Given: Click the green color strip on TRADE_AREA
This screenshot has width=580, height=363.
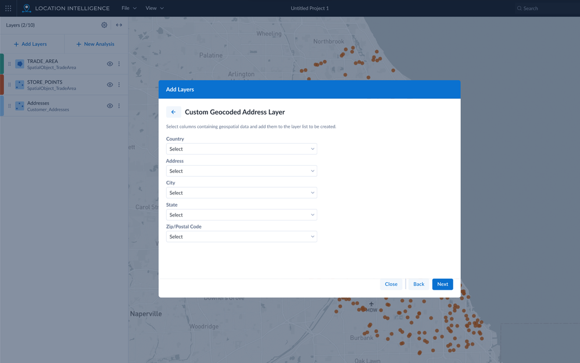Looking at the screenshot, I should pos(1,64).
